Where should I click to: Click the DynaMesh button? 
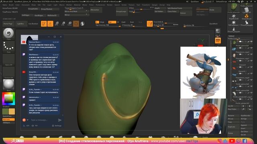213,24
